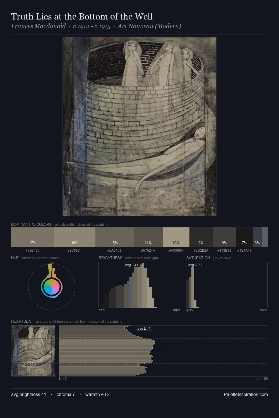
Task: Click the avg L 41 label in Heartbeat
Action: 144,329
